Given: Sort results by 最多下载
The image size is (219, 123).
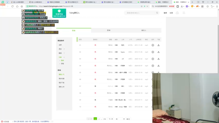Looking at the screenshot, I should click(x=62, y=83).
